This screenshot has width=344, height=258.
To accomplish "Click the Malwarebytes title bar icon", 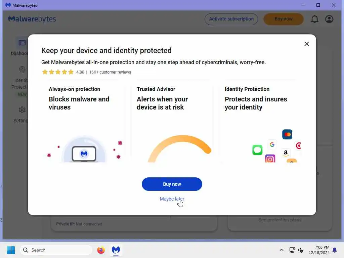I will click(8, 5).
